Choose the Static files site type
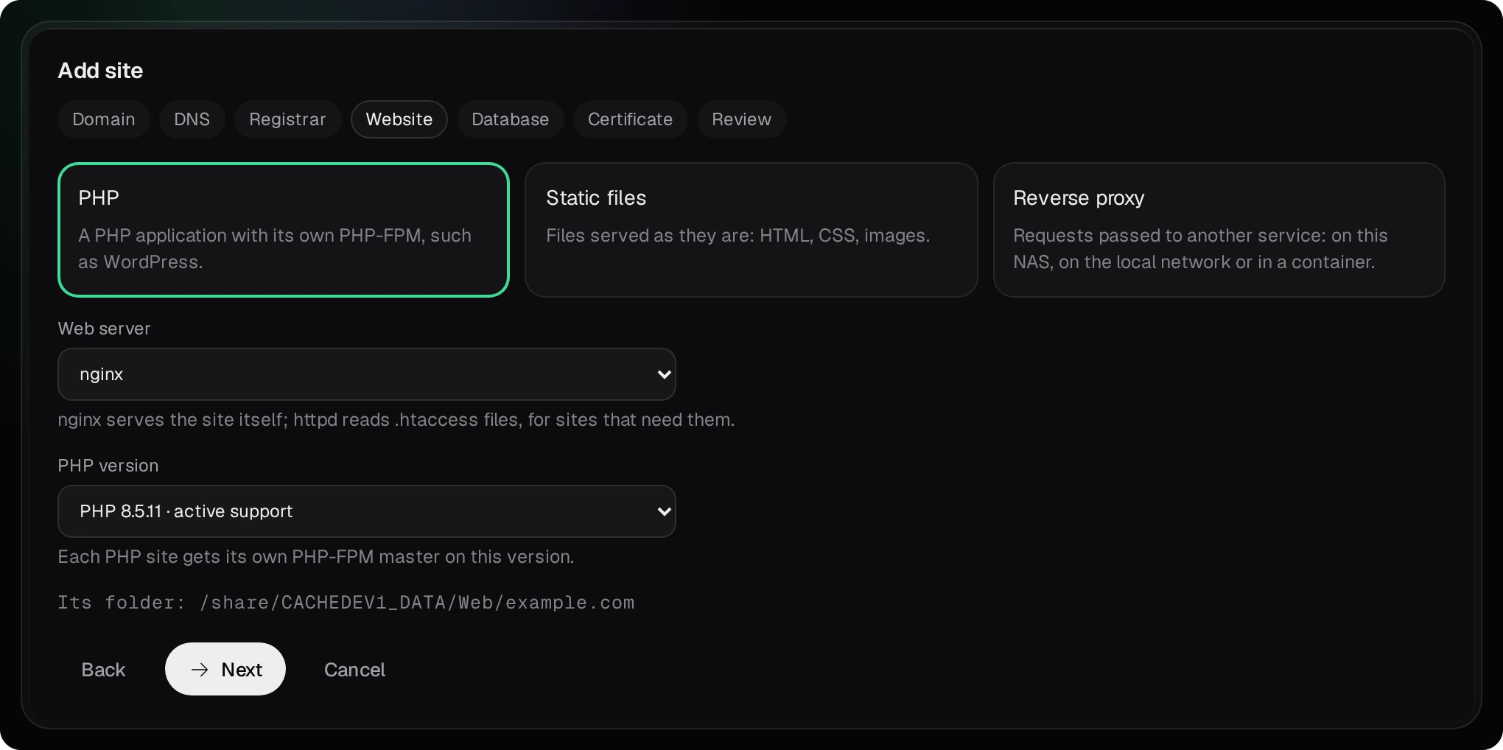Screen dimensions: 1503x750 tap(751, 230)
